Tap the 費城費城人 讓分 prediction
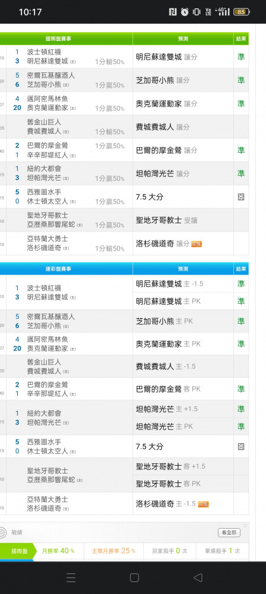Image resolution: width=266 pixels, height=594 pixels. point(163,127)
